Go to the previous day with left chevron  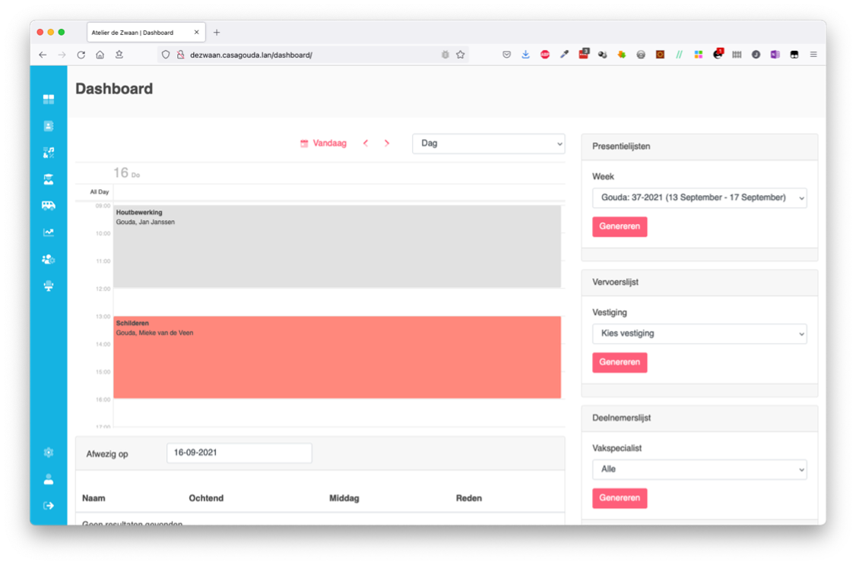click(x=366, y=143)
